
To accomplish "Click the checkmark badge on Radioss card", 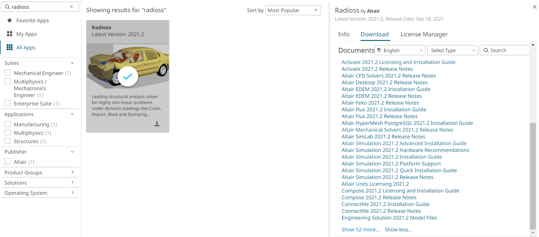I will tap(128, 76).
